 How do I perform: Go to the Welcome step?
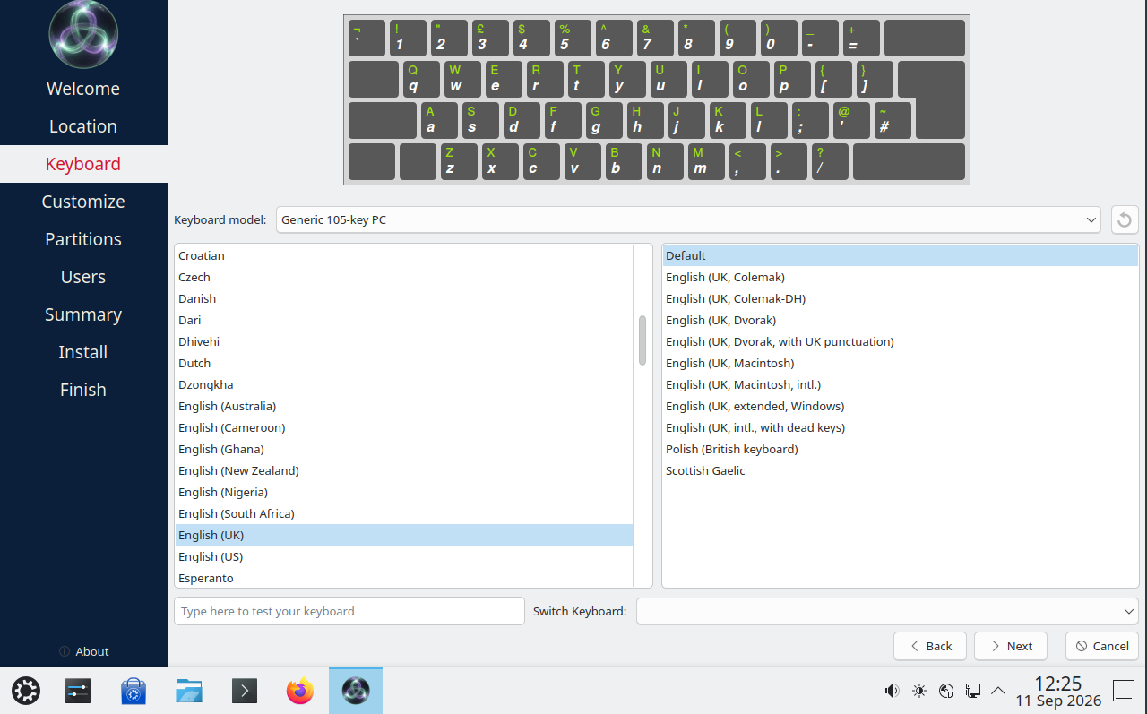tap(83, 89)
